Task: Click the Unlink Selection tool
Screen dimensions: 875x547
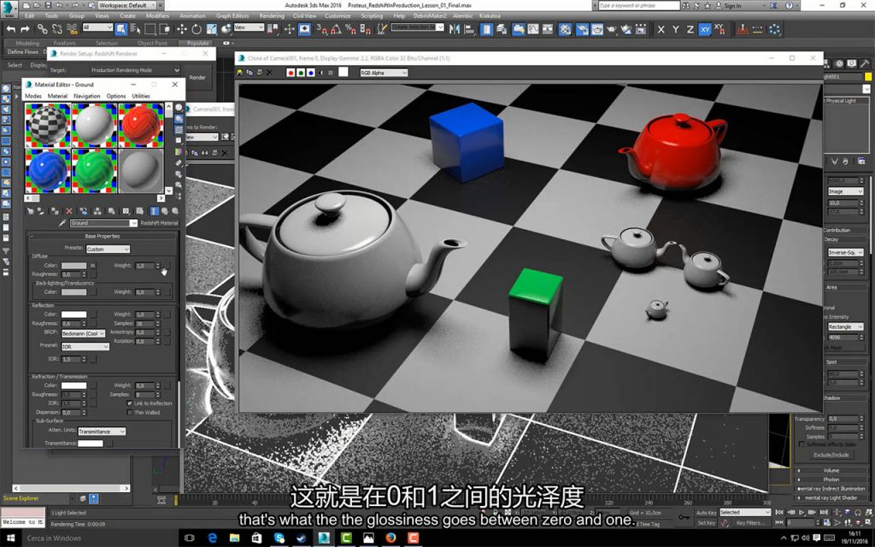Action: (x=57, y=29)
